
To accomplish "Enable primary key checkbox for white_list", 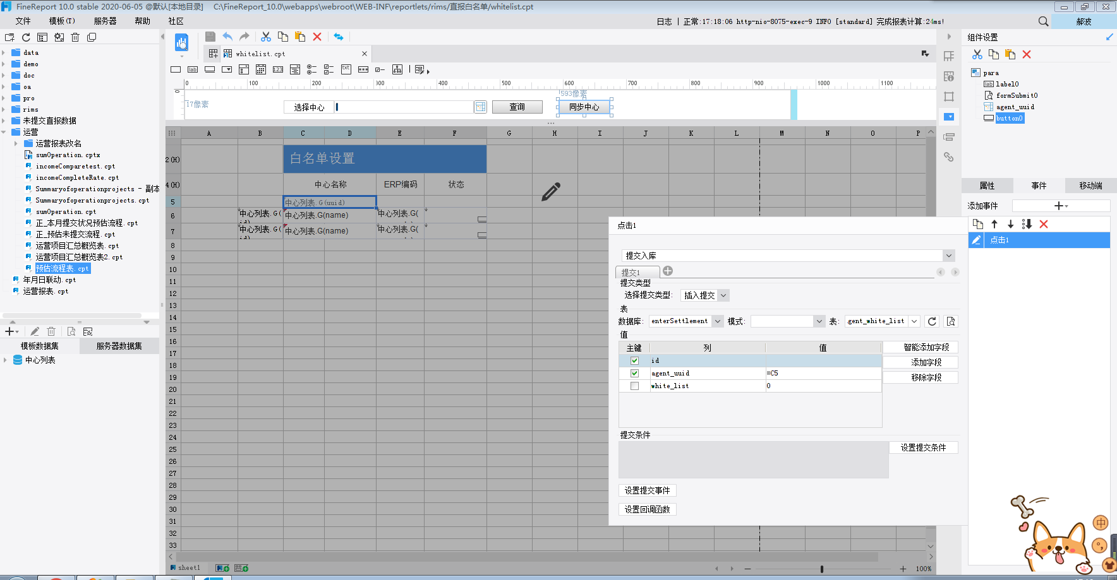I will (x=634, y=386).
